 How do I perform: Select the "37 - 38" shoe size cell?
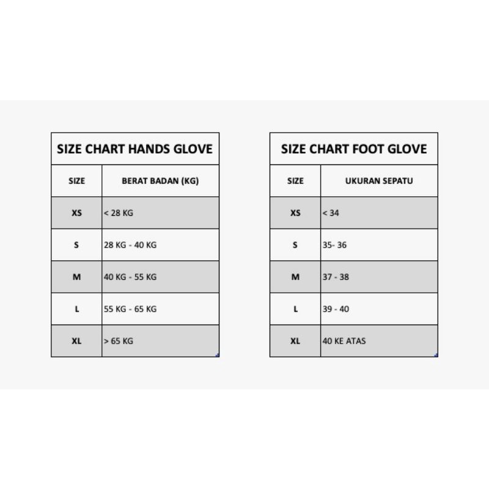point(379,277)
